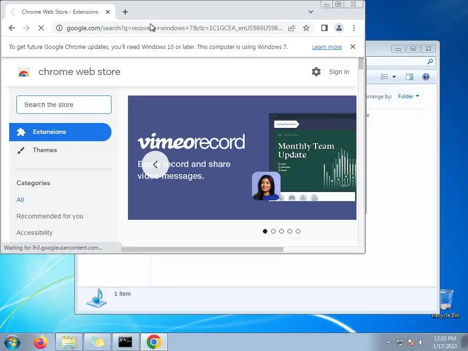Dismiss the Windows 7 update infobar
This screenshot has width=468, height=351.
(353, 47)
